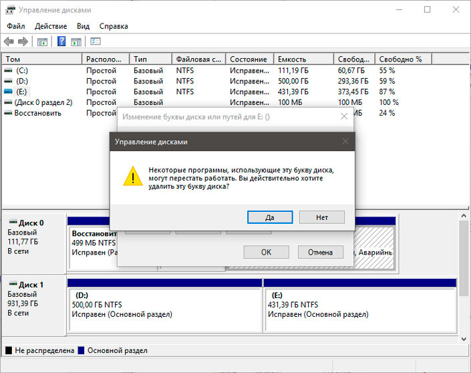This screenshot has width=471, height=373.
Task: Click the 59 % free percentage cell
Action: 387,81
